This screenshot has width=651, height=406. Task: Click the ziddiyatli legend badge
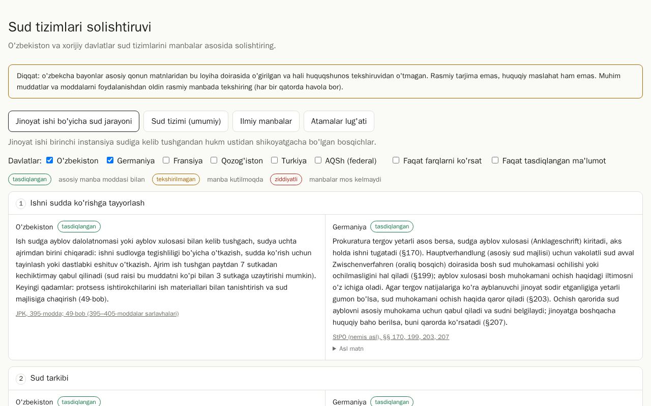[x=286, y=180]
